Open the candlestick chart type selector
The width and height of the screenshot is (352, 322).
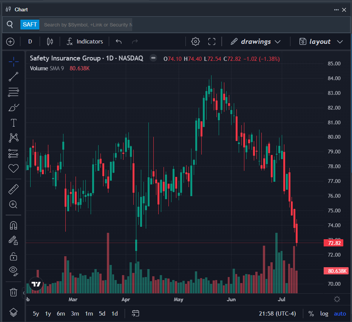[50, 42]
